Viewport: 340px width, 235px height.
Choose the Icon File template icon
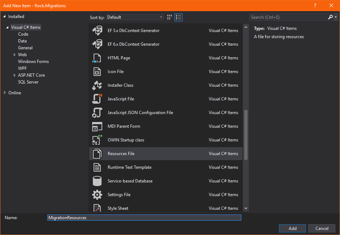[97, 72]
